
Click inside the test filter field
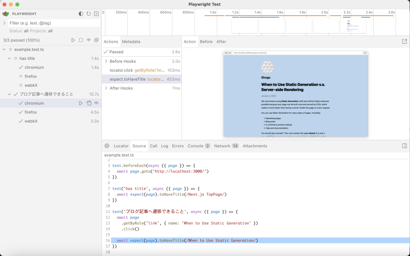53,23
